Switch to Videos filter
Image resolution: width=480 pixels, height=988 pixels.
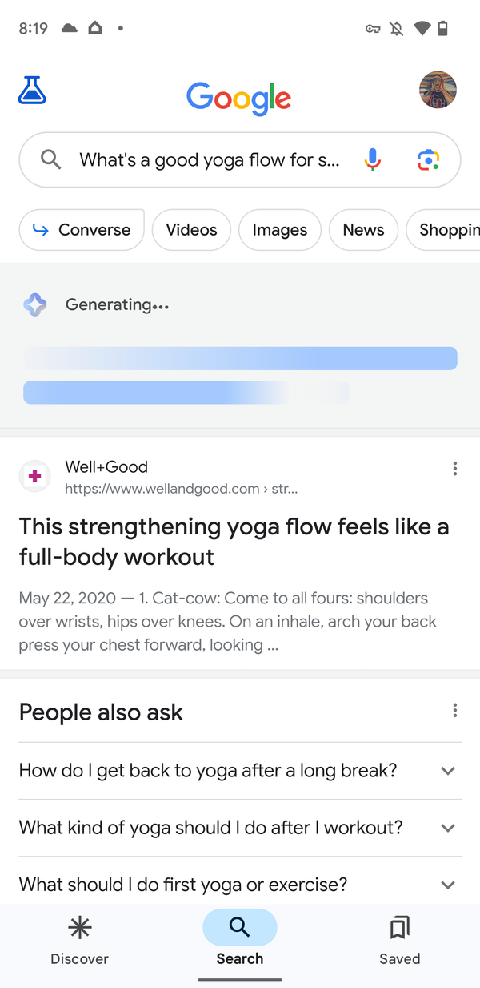(191, 230)
